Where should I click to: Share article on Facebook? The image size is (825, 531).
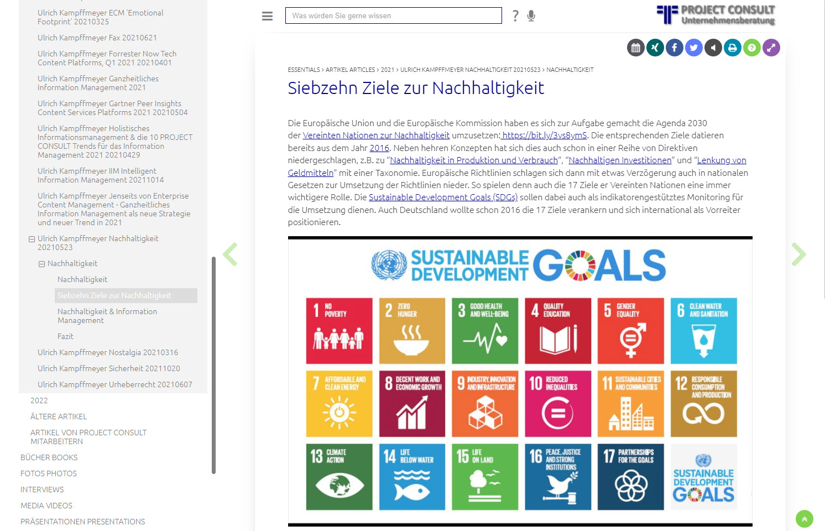click(x=675, y=48)
